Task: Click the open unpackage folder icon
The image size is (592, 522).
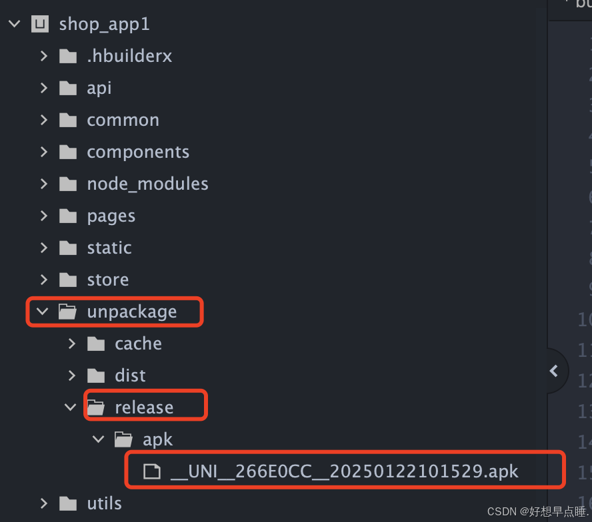Action: coord(69,311)
